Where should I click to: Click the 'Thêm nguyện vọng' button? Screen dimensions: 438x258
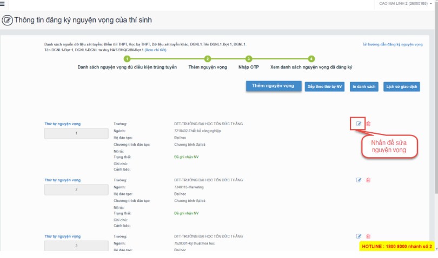(x=273, y=86)
